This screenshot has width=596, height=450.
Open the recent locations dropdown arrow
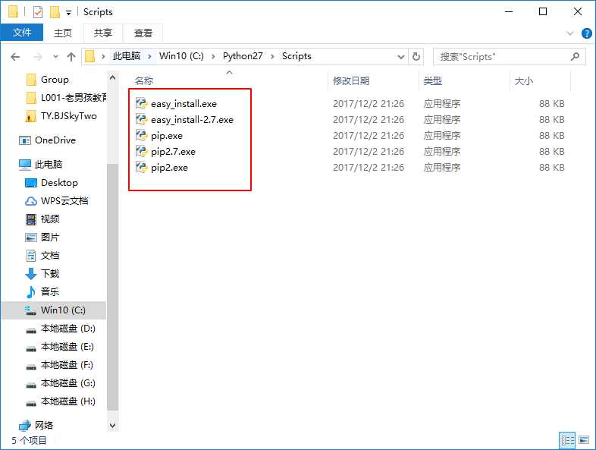(x=55, y=57)
